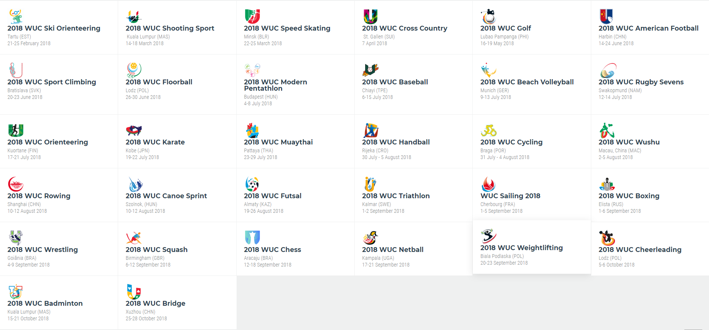Click the Speed Skating event logo
This screenshot has width=709, height=330.
pos(252,16)
